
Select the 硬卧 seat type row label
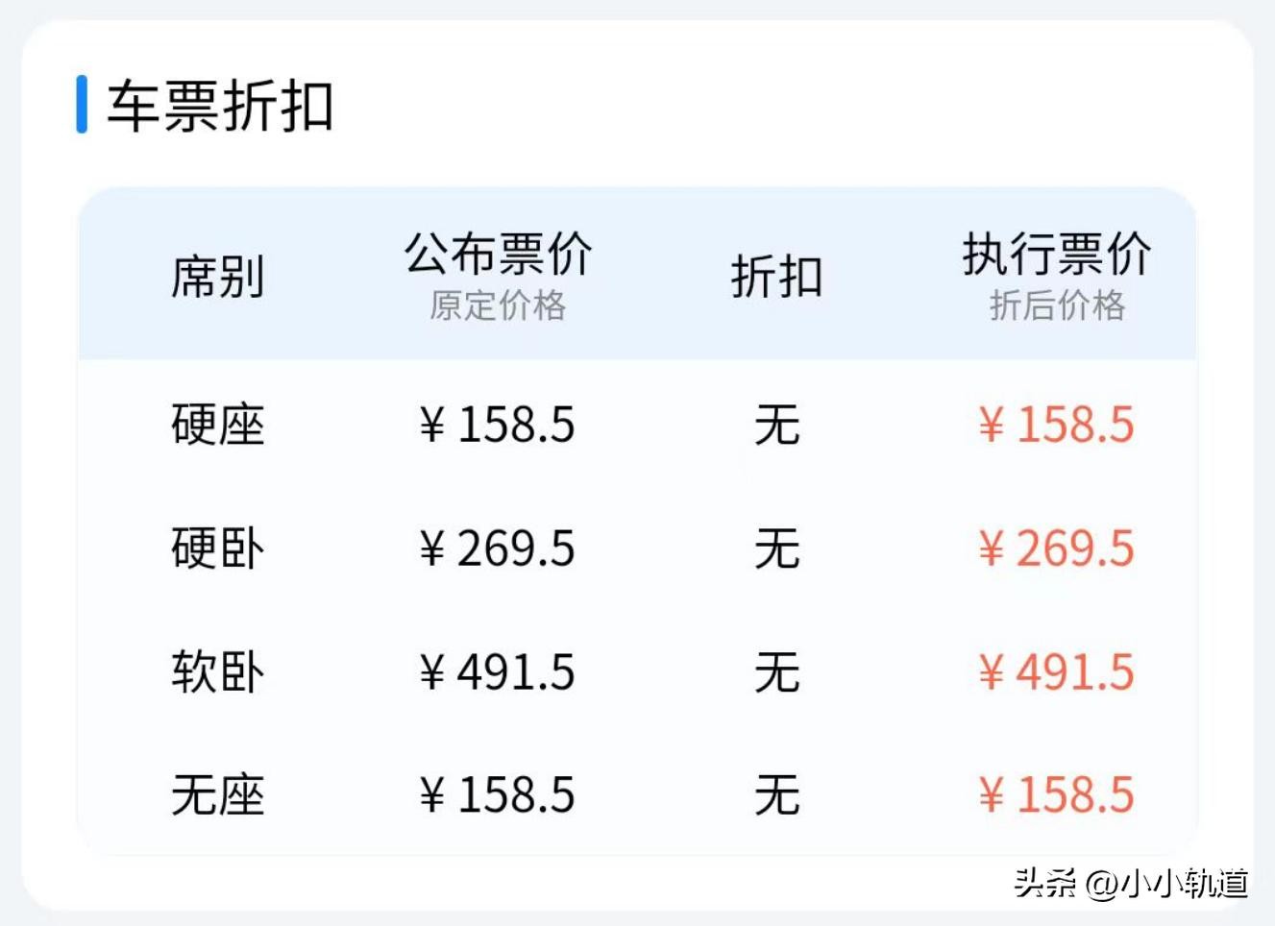tap(217, 548)
